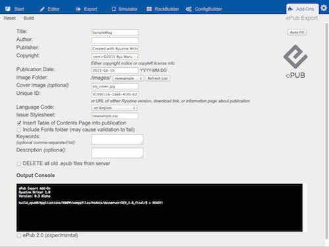The image size is (329, 247).
Task: Click the 'Output Console' heading
Action: (x=36, y=175)
